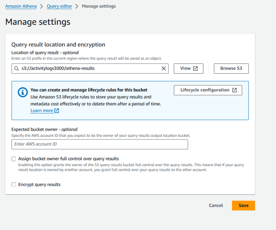Clear the query result location field
276x230 pixels.
pos(163,69)
